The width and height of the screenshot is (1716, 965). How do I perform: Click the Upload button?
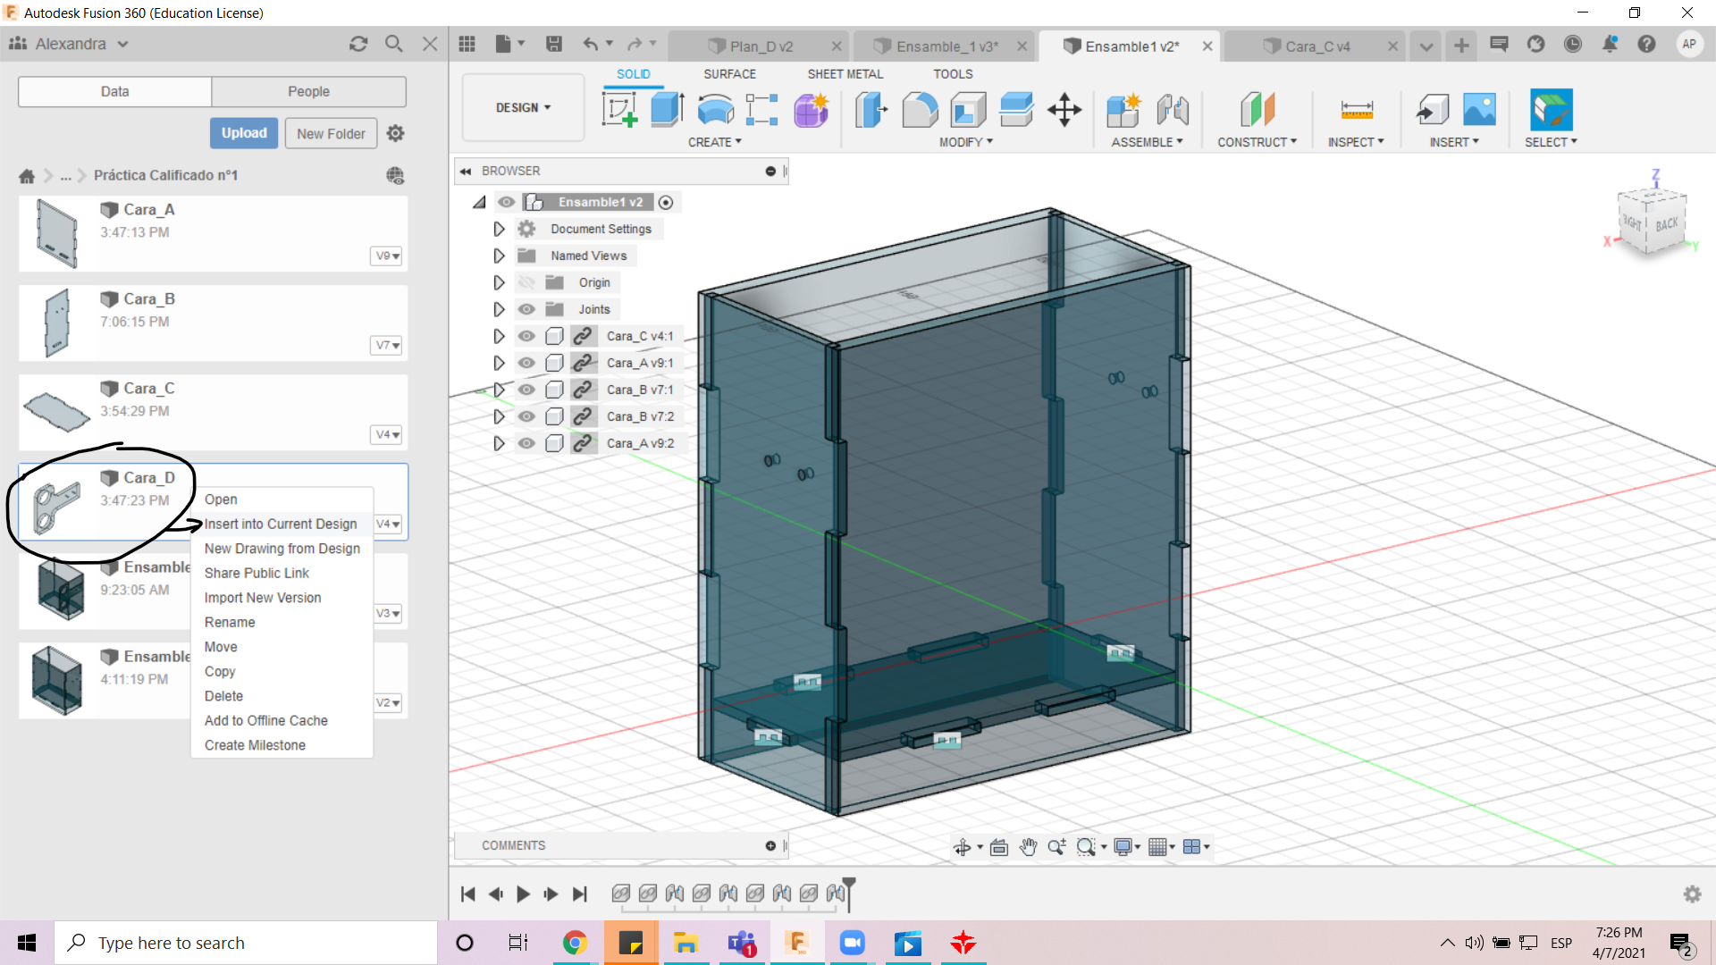click(x=244, y=133)
